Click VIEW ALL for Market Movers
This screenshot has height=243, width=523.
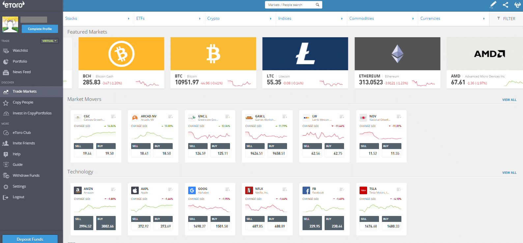[509, 100]
